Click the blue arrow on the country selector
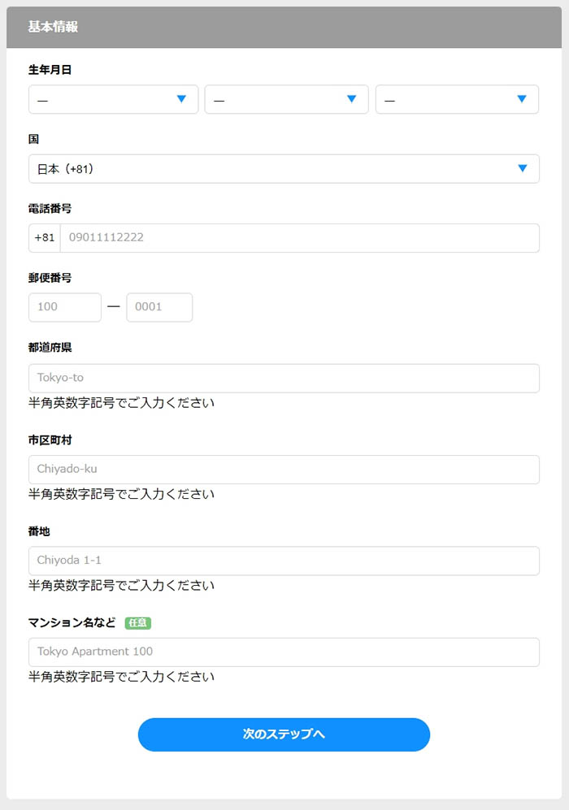 (521, 169)
